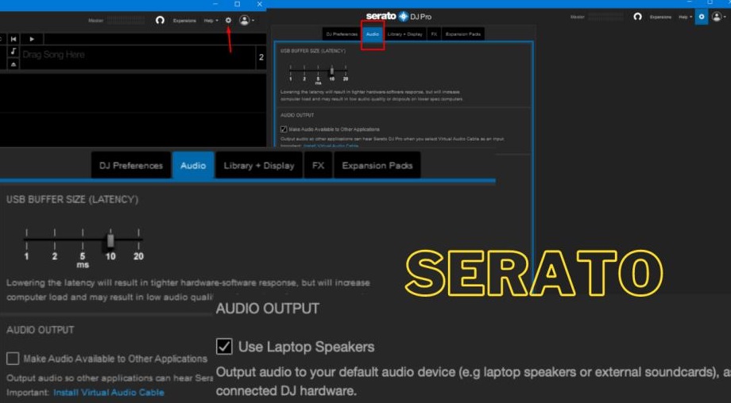Click headphone icon in the left deck window
The image size is (731, 403).
click(x=160, y=21)
